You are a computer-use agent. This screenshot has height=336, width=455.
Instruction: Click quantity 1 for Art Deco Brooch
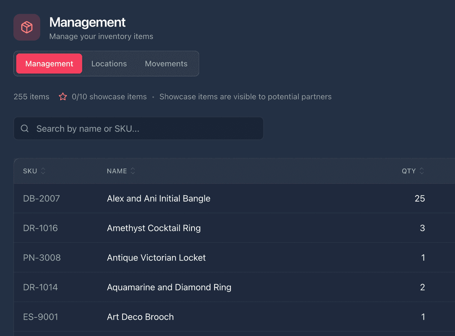pos(423,317)
